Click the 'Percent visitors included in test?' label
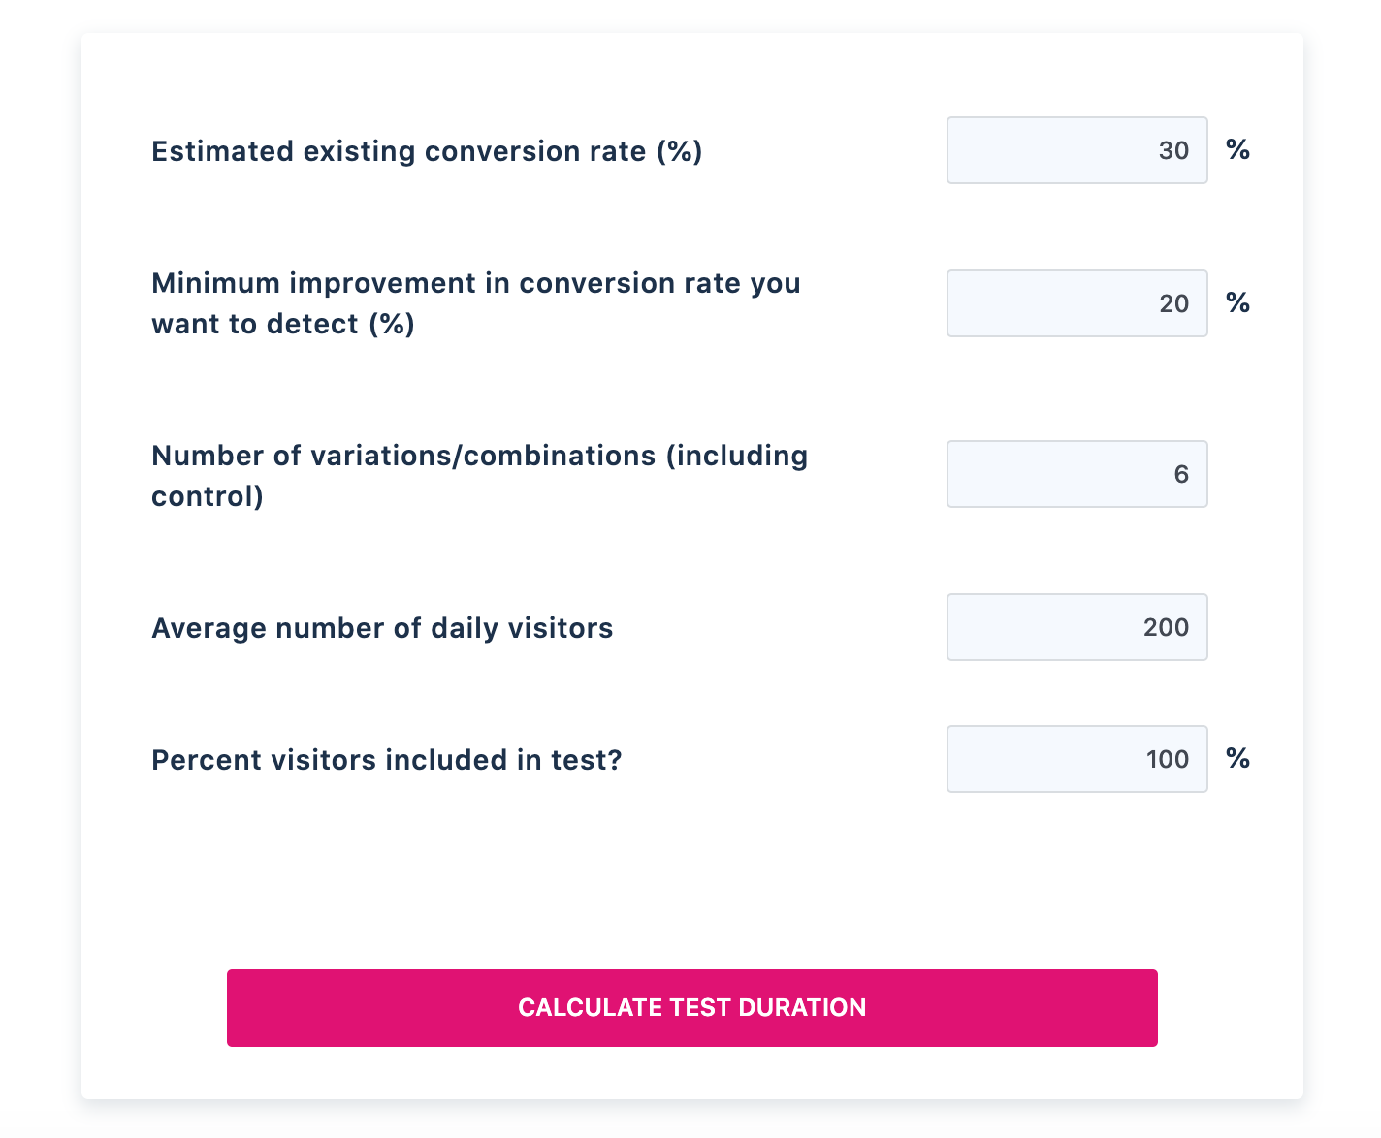 click(x=386, y=760)
